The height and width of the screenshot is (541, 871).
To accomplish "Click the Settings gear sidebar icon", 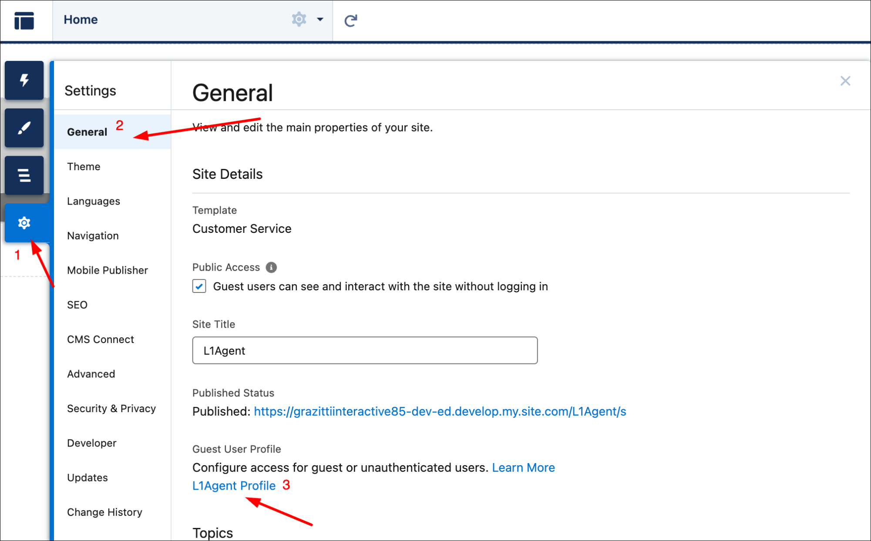I will click(24, 223).
